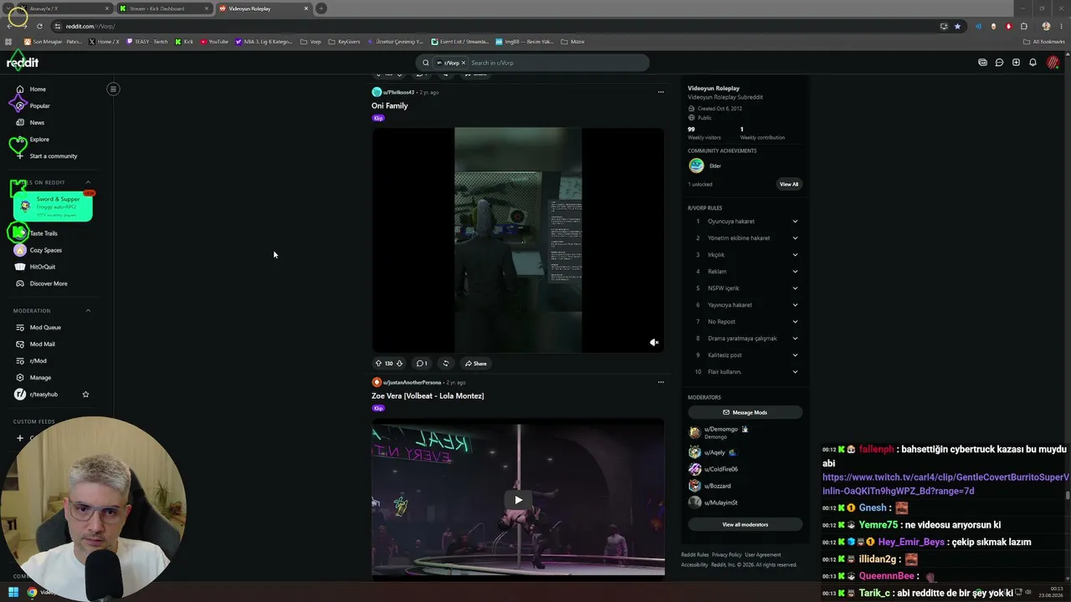Click Start a community in the sidebar
The width and height of the screenshot is (1071, 602).
click(53, 156)
